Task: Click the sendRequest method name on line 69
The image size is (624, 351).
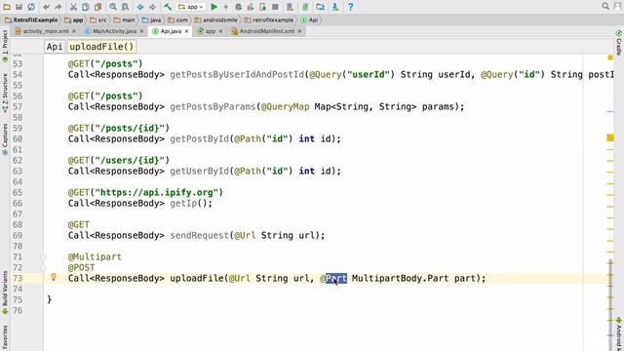Action: 200,236
